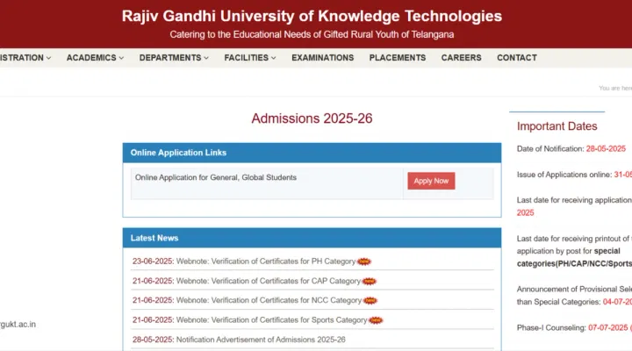
Task: Open the ACADEMICS menu
Action: (95, 58)
